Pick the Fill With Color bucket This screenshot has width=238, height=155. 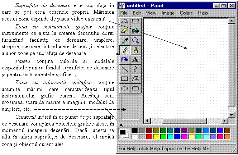(x=135, y=31)
